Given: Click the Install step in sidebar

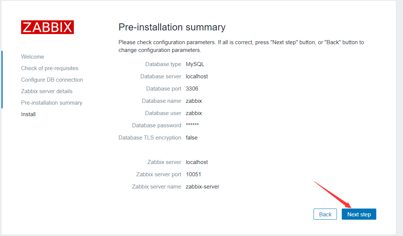Looking at the screenshot, I should [x=28, y=114].
